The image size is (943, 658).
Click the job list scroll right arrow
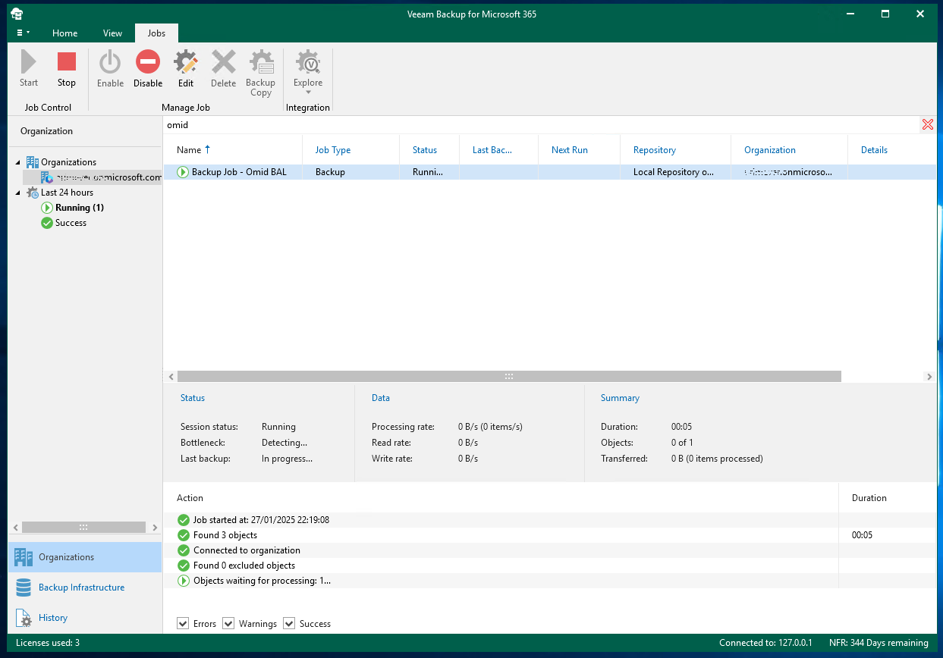click(x=929, y=377)
